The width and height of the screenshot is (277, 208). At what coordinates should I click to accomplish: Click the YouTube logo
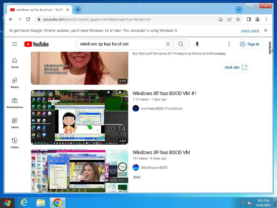coord(37,44)
